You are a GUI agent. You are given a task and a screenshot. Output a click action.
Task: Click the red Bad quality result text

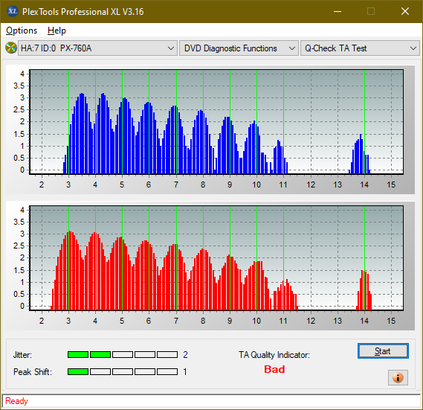274,369
